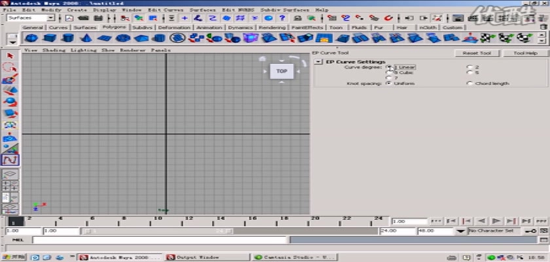
Task: Click the Tool Help button
Action: coord(525,52)
